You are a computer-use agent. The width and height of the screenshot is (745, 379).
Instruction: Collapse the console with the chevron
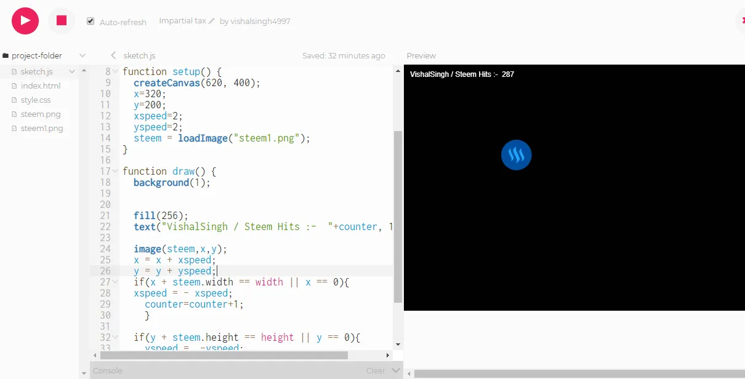click(395, 371)
